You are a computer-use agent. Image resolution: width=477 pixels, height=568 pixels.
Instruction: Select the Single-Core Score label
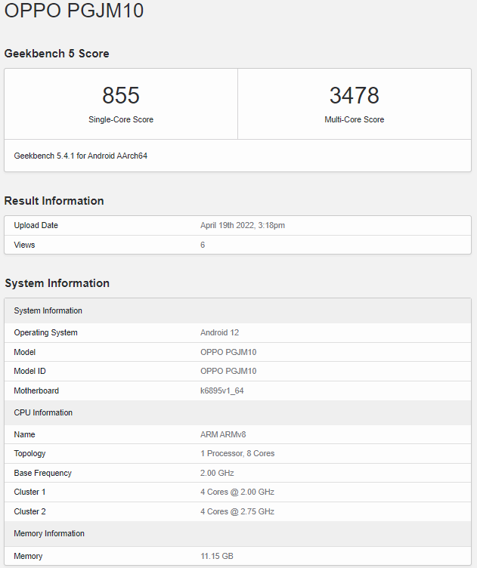pyautogui.click(x=121, y=119)
